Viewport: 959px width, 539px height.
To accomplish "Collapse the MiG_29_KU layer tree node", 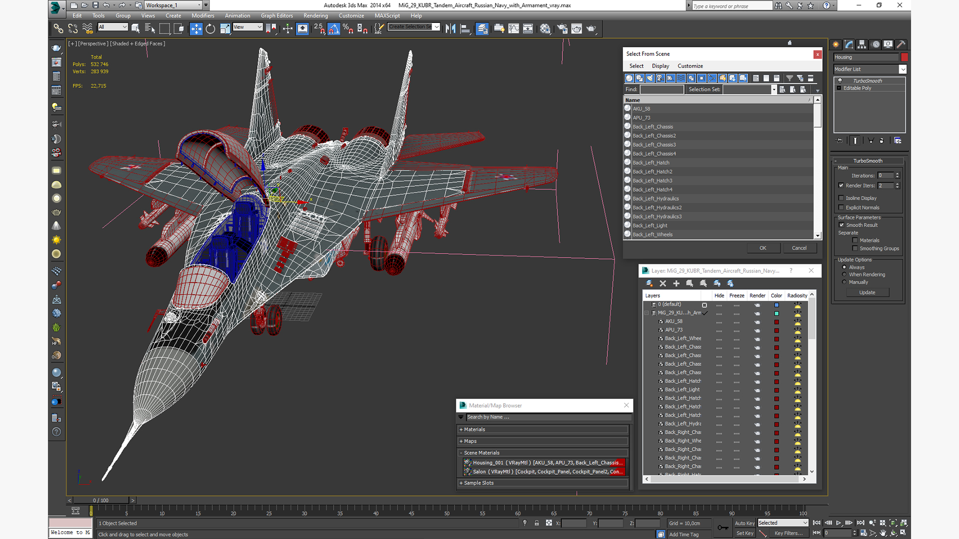I will point(647,313).
